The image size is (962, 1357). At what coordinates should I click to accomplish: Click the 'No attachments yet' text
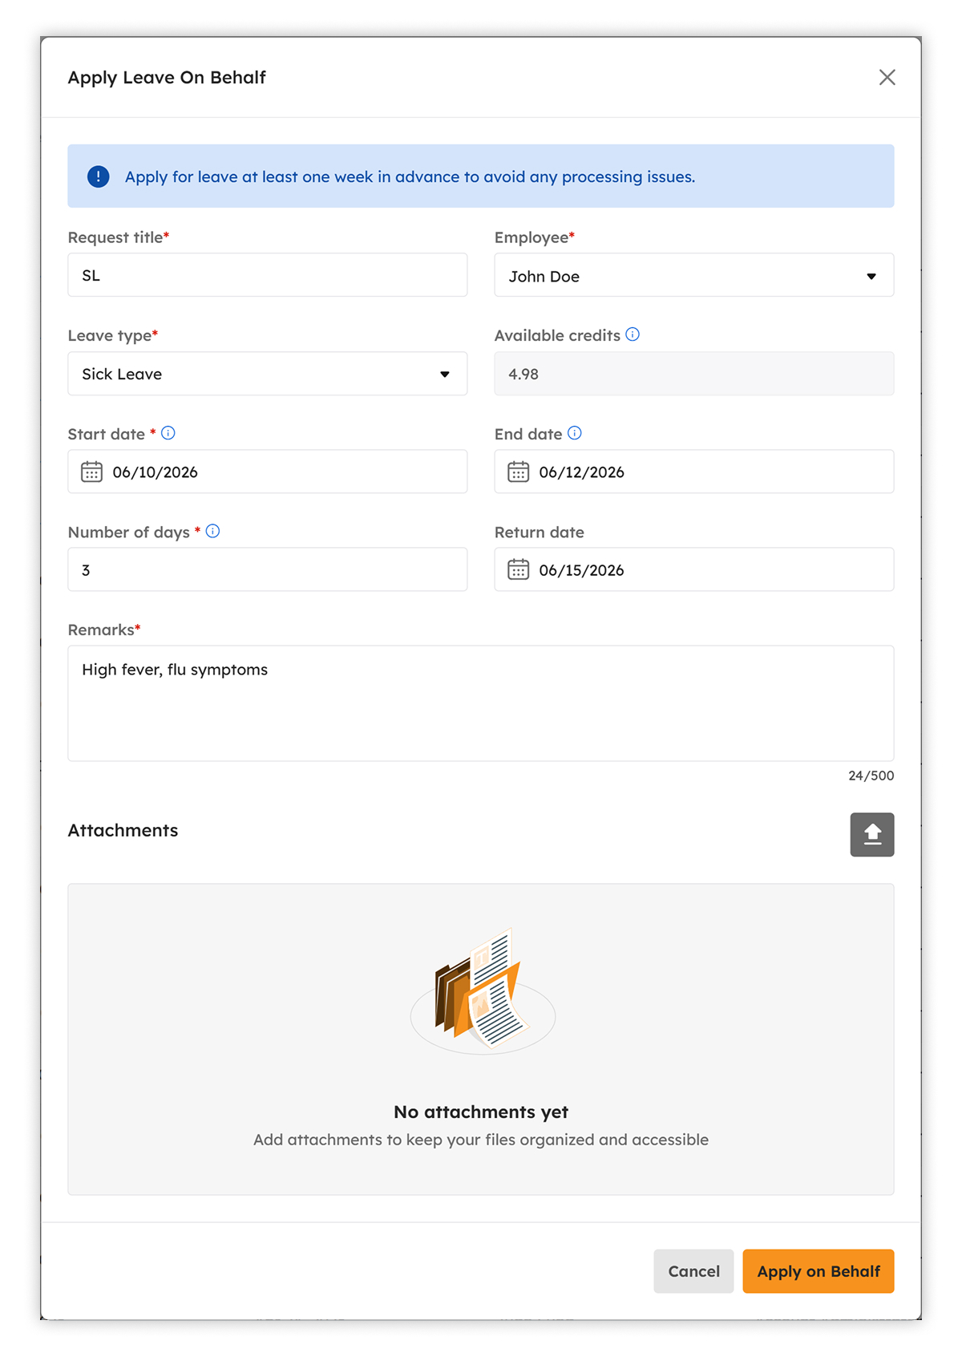coord(481,1112)
